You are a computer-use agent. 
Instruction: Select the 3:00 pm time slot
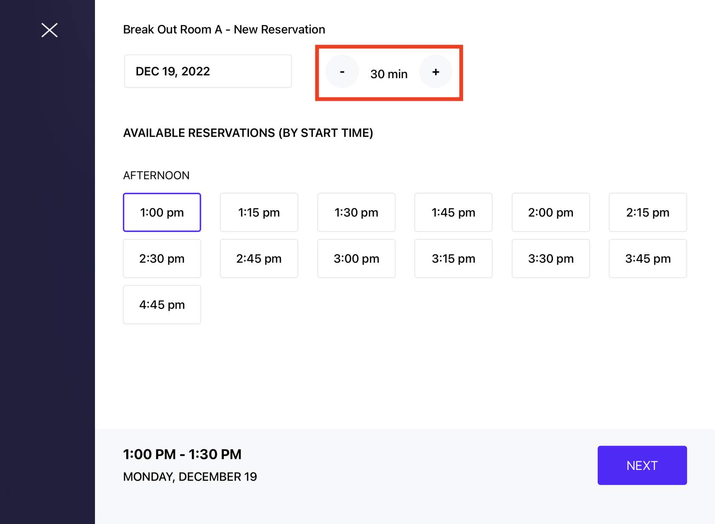tap(356, 259)
